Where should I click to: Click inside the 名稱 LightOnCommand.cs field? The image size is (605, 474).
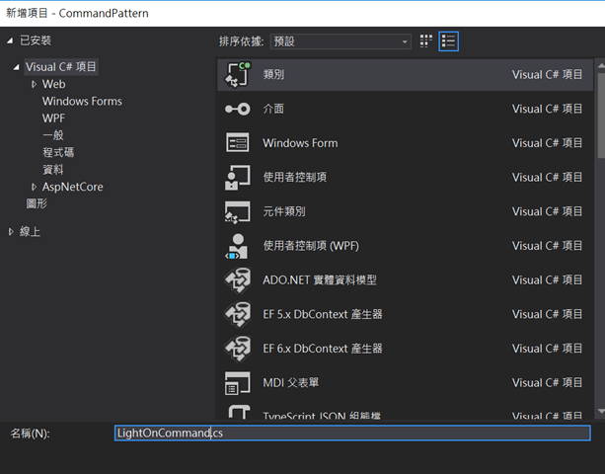[x=352, y=434]
